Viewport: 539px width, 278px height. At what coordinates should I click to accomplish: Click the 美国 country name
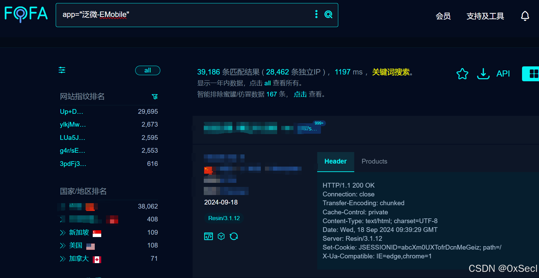click(76, 245)
